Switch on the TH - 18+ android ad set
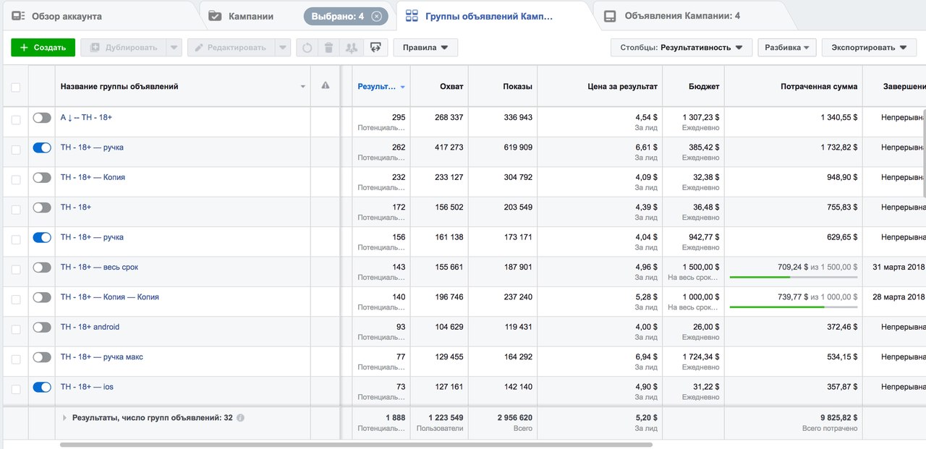Screen dimensions: 926x449 (42, 328)
